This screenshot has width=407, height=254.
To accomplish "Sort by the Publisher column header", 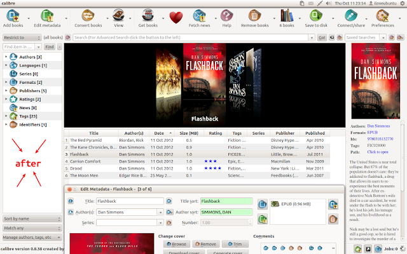I will click(285, 133).
